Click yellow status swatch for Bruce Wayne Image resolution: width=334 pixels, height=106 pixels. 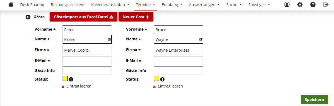[x=156, y=78]
